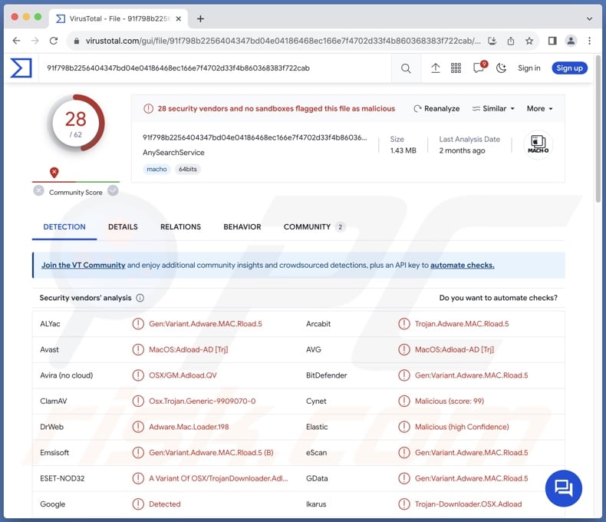
Task: Click the Google detection alert icon
Action: 138,504
